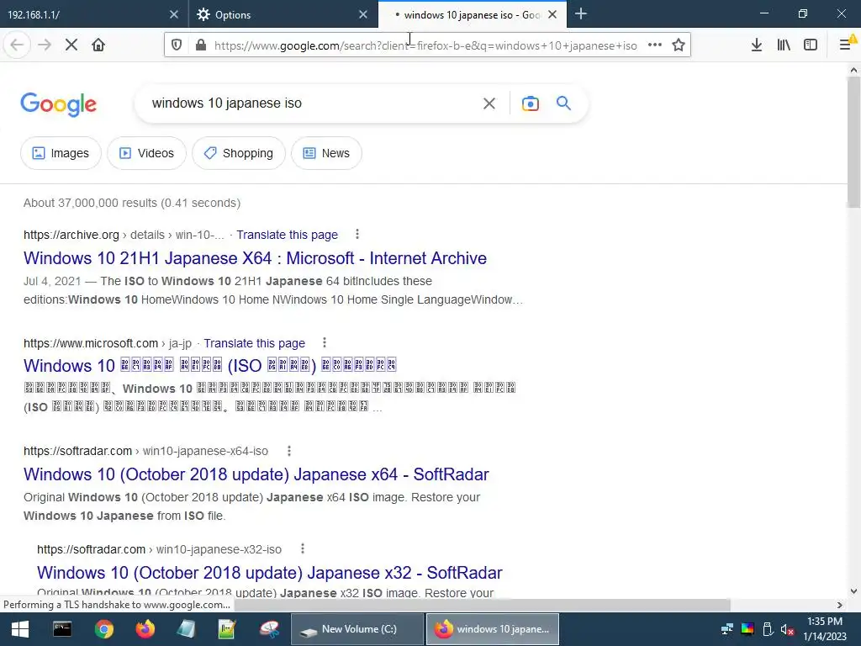Open tracking protection shield icon
This screenshot has height=646, width=861.
pyautogui.click(x=177, y=45)
